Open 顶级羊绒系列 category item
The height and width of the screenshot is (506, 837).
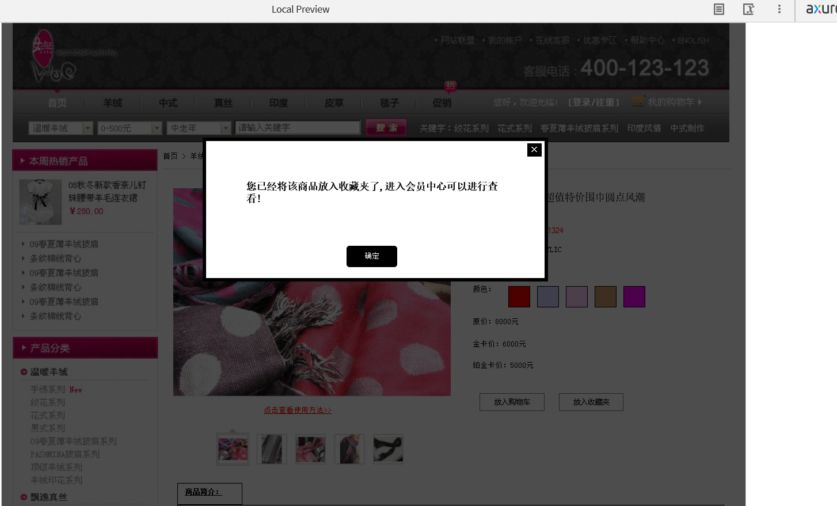tap(56, 467)
